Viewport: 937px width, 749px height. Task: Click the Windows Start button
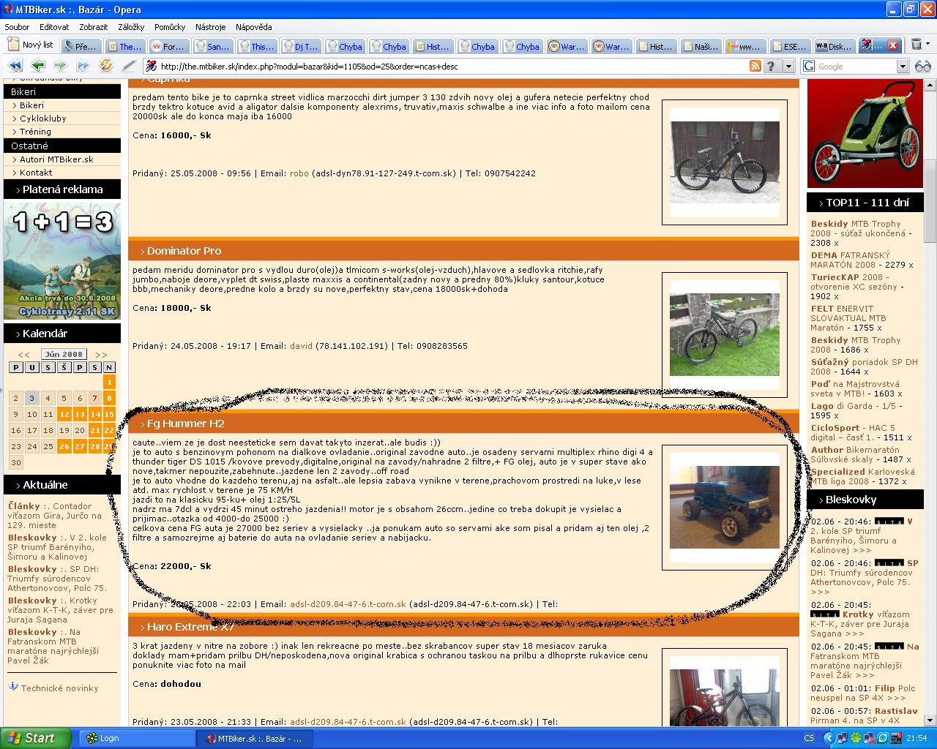[x=35, y=738]
